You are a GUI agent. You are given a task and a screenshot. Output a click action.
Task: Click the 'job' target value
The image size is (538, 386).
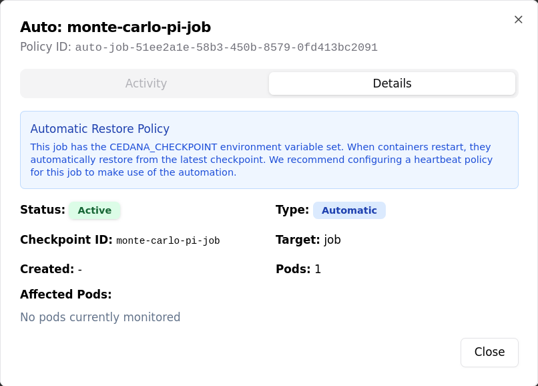coord(332,240)
